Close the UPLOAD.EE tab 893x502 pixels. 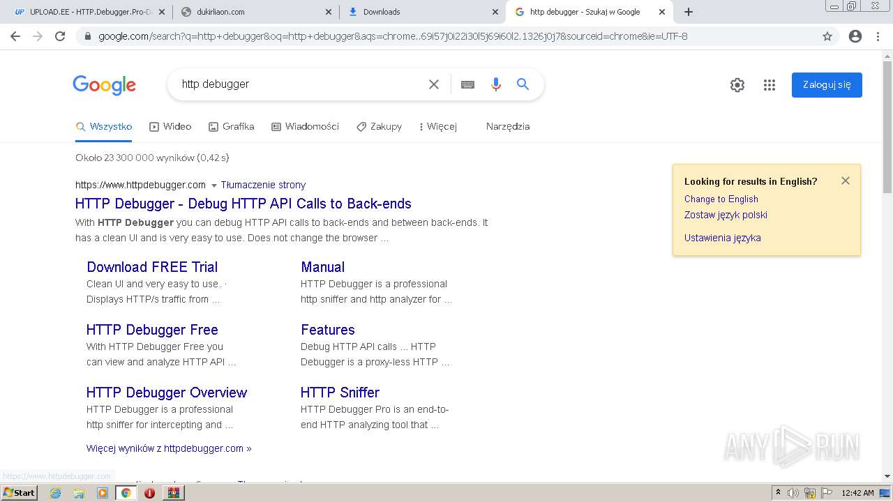pyautogui.click(x=161, y=12)
